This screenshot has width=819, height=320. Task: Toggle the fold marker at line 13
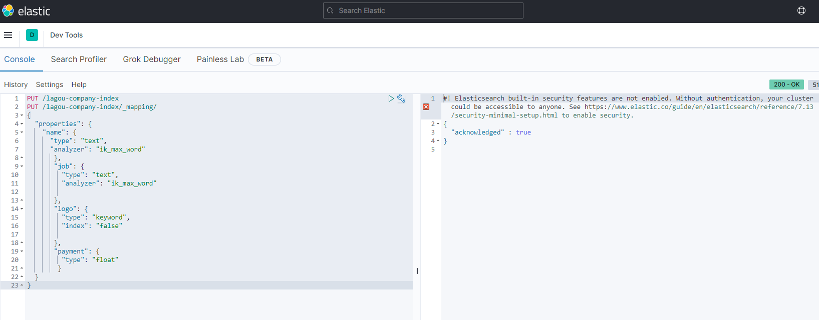click(x=22, y=200)
